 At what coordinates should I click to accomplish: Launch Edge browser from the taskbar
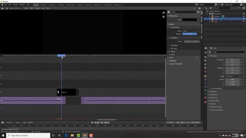point(66,135)
